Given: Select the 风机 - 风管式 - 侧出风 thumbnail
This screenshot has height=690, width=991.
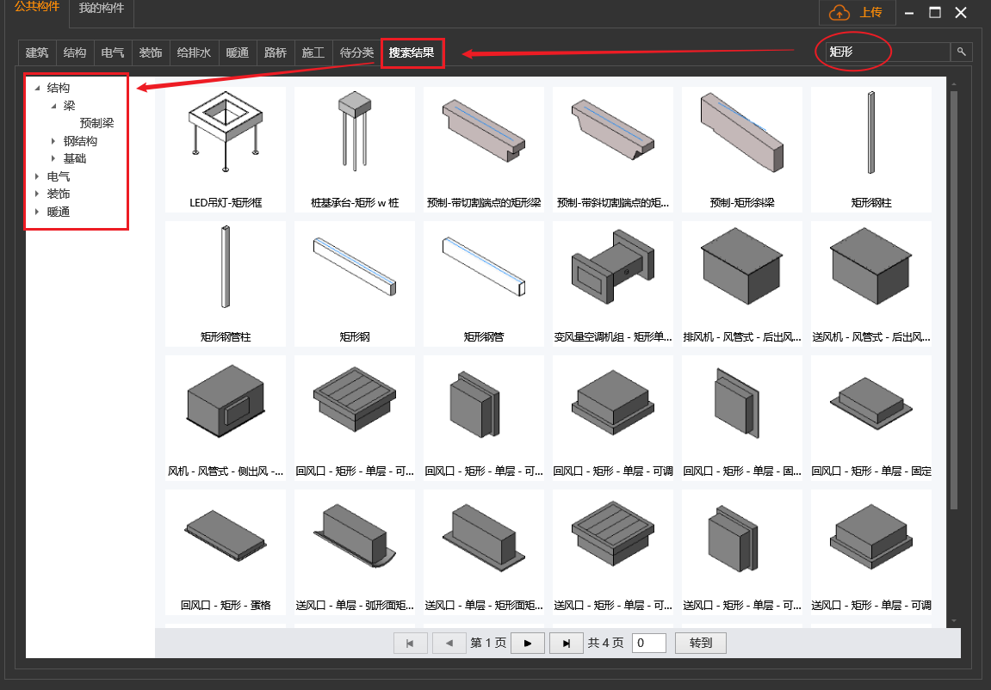Looking at the screenshot, I should pyautogui.click(x=226, y=417).
